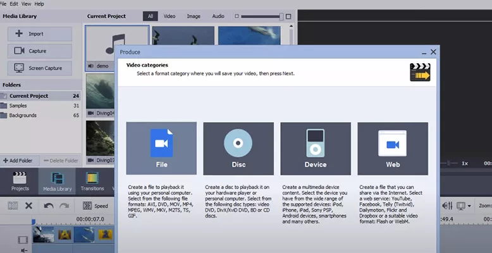Filter the library by Image
This screenshot has width=492, height=253.
tap(194, 16)
